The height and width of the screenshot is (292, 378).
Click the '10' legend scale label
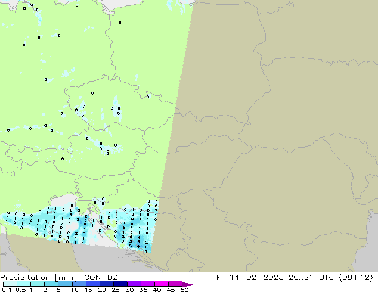75,290
